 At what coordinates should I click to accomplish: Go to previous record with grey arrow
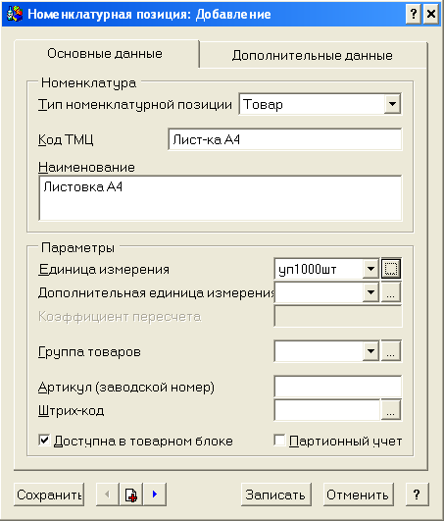107,495
